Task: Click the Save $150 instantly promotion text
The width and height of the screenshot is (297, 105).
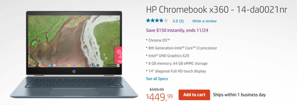Action: pos(177,30)
